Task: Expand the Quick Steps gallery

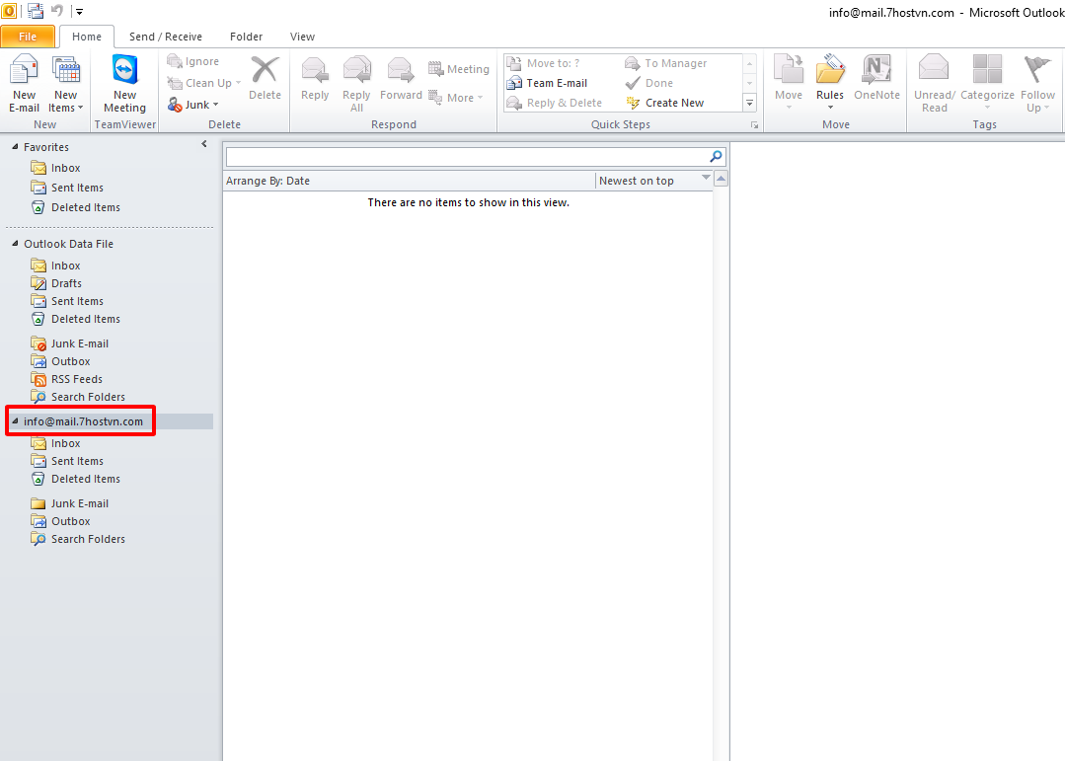Action: [750, 104]
